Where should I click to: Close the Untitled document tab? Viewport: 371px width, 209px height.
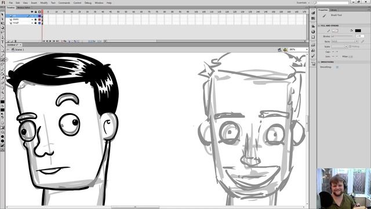(x=21, y=45)
